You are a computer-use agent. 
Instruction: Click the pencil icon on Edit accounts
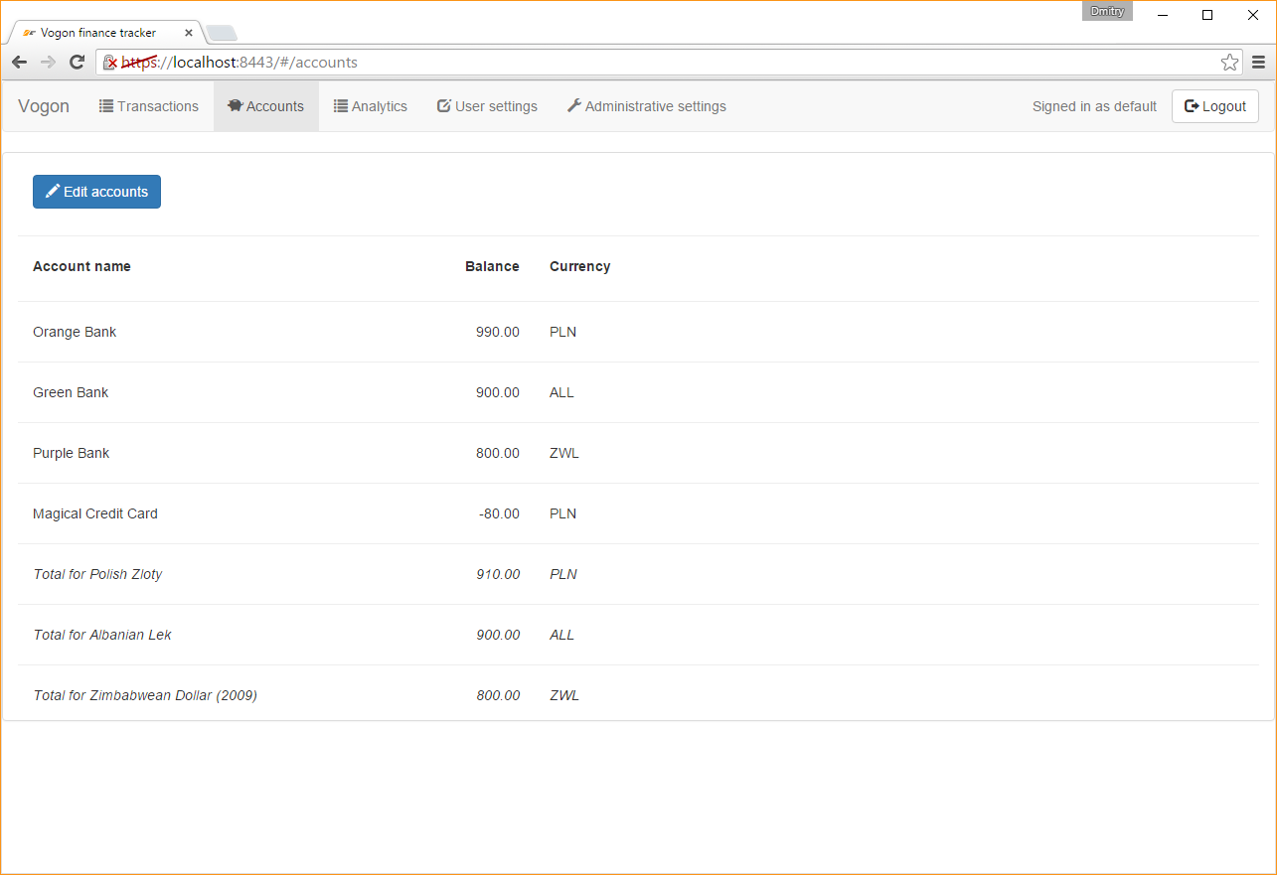click(x=54, y=191)
